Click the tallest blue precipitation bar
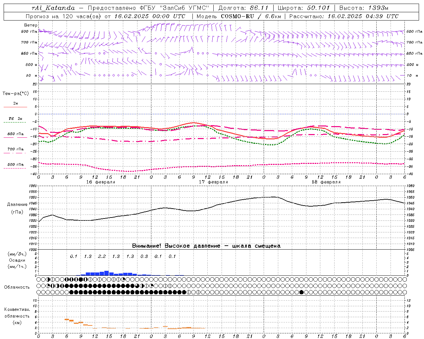 click(107, 273)
